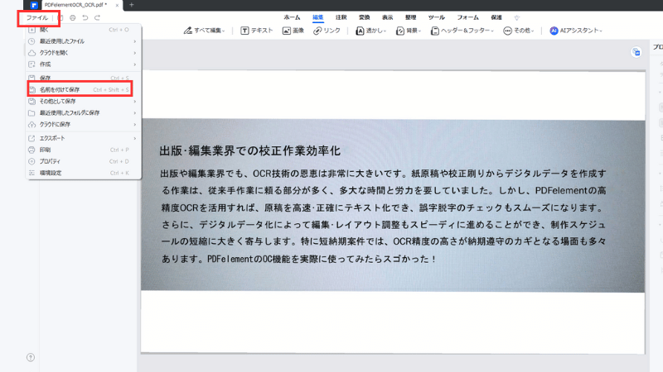Expand the 最近使用したファイル submenu
The image size is (663, 372).
click(84, 41)
